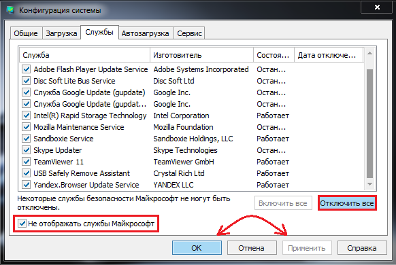This screenshot has width=396, height=265.
Task: Switch to the Общие tab
Action: (x=26, y=33)
